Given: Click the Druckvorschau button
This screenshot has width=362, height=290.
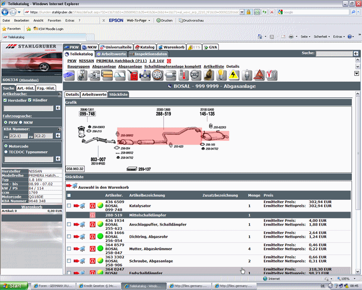Looking at the screenshot, I should [191, 20].
